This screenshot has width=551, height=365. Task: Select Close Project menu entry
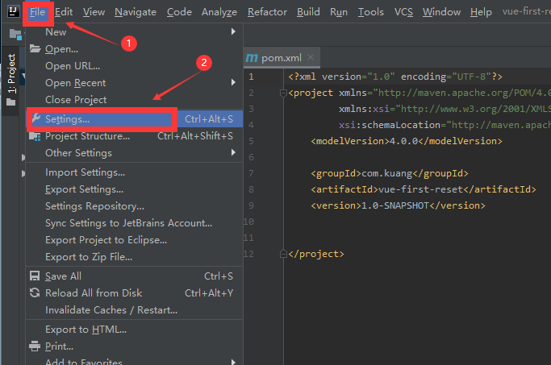tap(134, 100)
